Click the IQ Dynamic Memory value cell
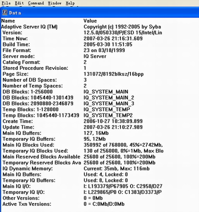 point(117,169)
